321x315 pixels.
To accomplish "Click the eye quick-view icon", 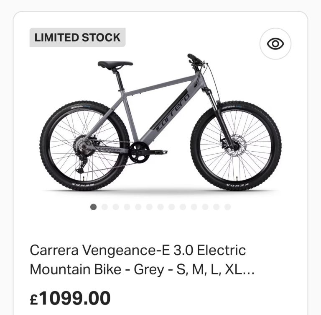I will (x=275, y=44).
